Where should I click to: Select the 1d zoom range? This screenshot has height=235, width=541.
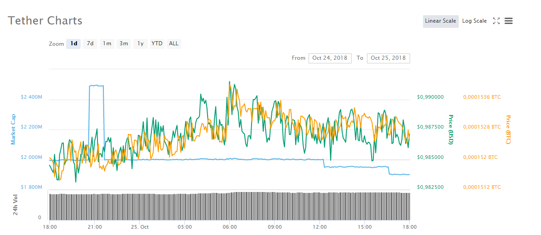pos(73,44)
